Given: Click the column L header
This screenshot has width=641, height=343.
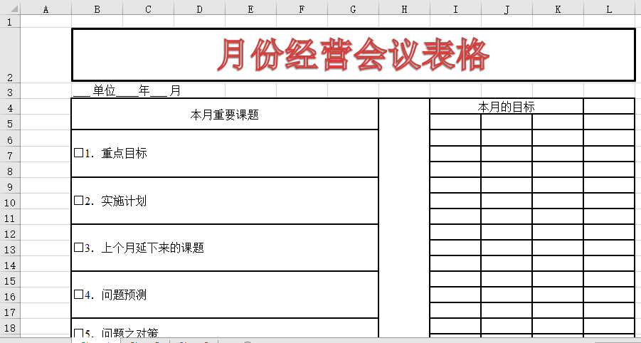Looking at the screenshot, I should coord(609,9).
